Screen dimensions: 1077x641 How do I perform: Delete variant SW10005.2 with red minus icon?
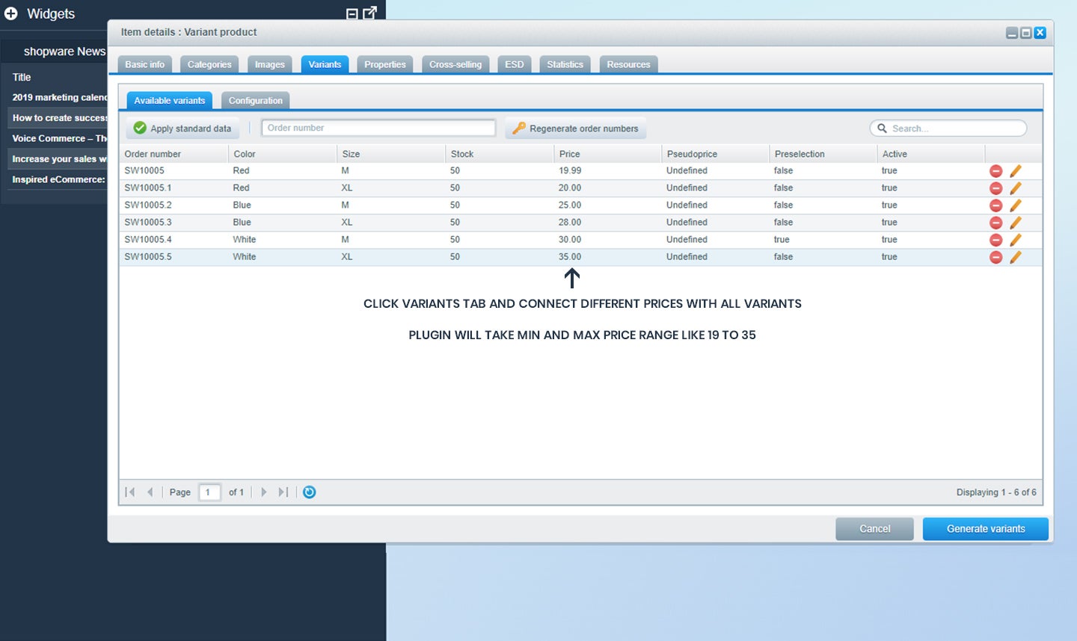995,205
